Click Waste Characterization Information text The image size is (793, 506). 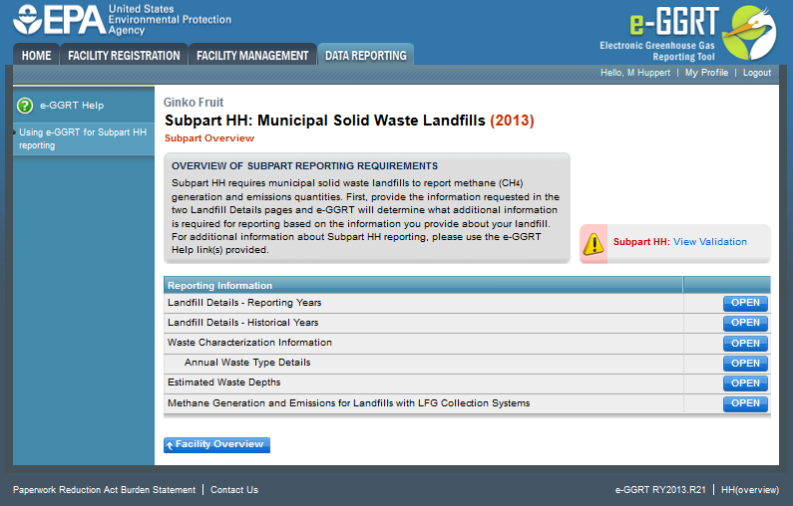pyautogui.click(x=249, y=343)
